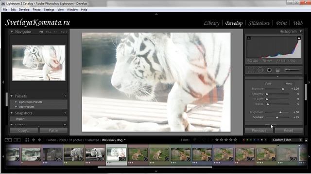This screenshot has height=174, width=311.
Task: Collapse the Snapshots panel
Action: 12,113
